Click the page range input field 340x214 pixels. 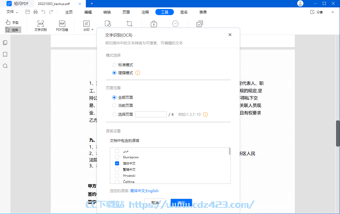pos(151,114)
